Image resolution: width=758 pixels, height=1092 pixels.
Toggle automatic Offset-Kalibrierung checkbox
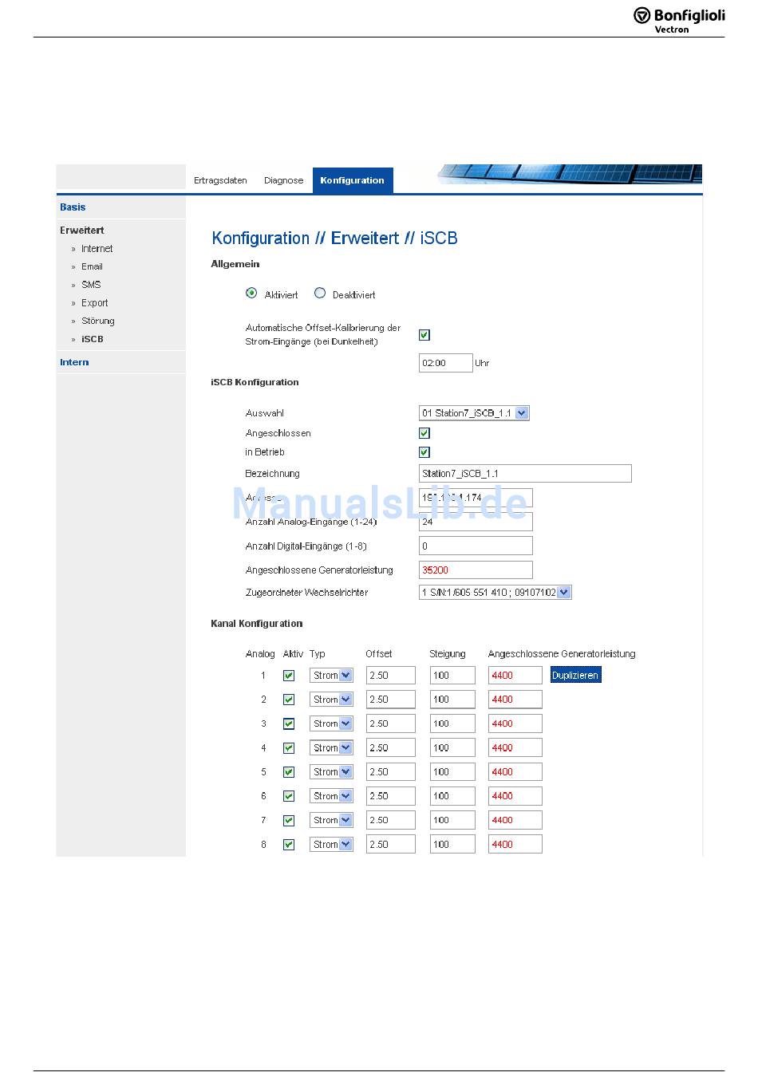click(424, 335)
